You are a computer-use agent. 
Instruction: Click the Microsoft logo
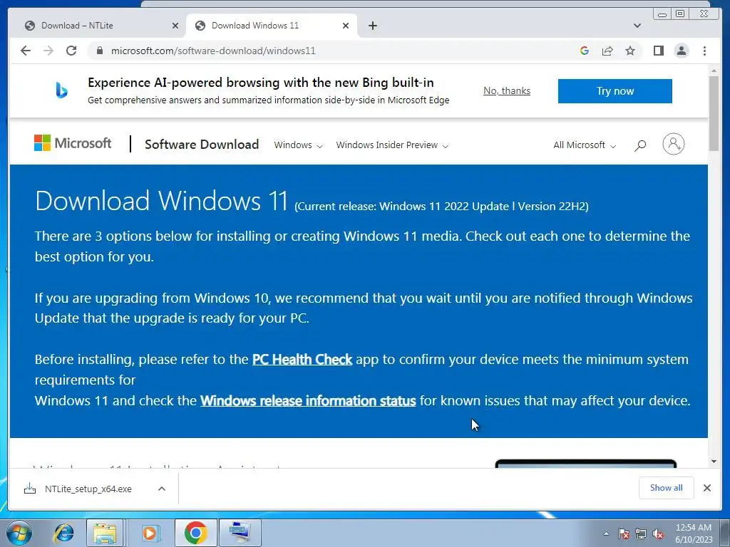73,142
